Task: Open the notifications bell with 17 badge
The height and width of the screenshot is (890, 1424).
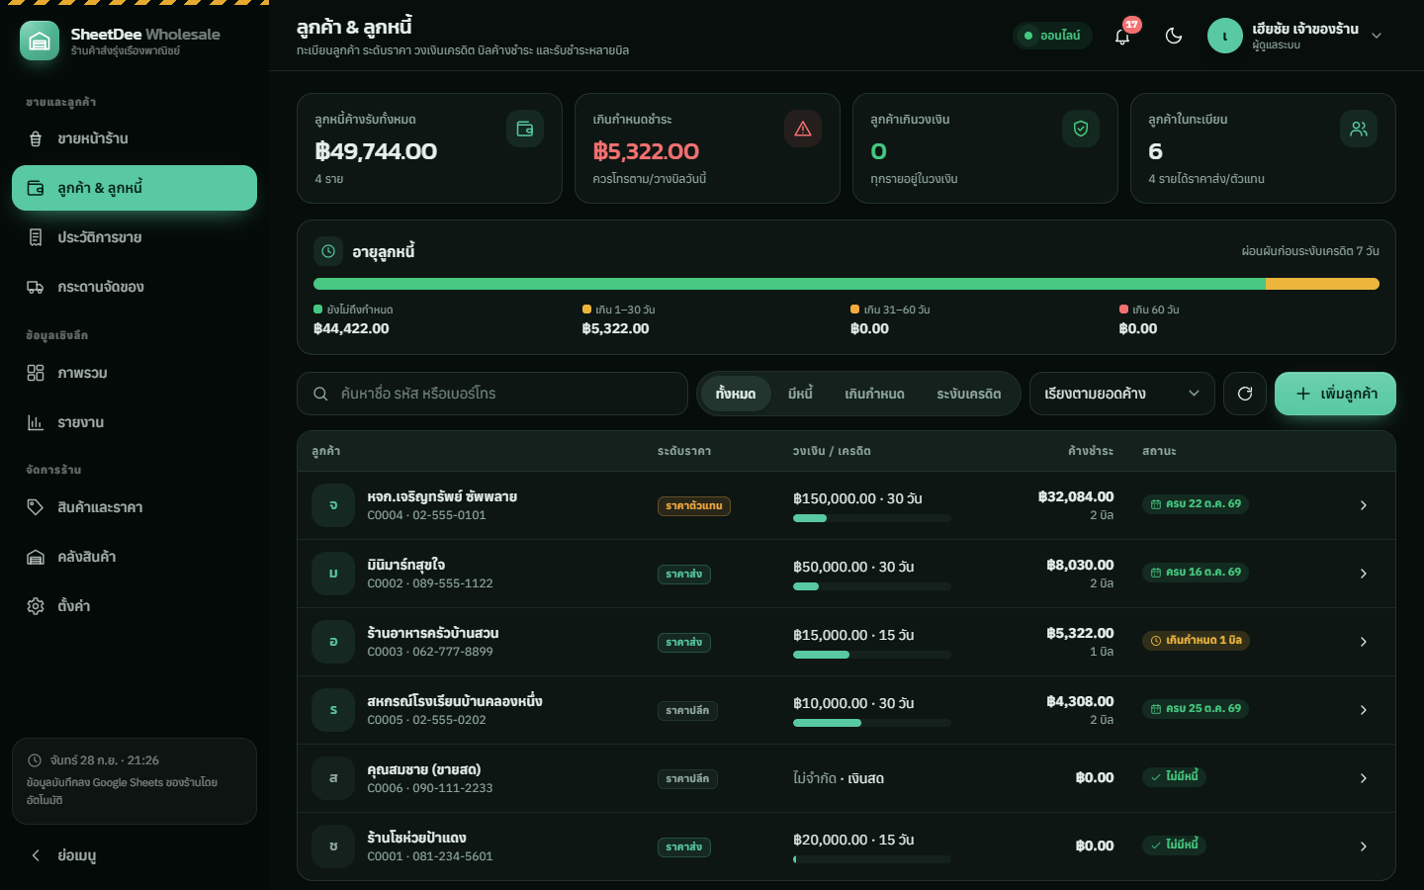Action: pyautogui.click(x=1122, y=36)
